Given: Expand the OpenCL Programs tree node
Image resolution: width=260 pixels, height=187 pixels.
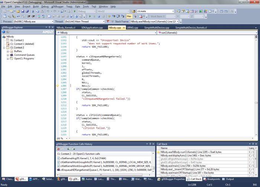Looking at the screenshot, I should 8,59.
